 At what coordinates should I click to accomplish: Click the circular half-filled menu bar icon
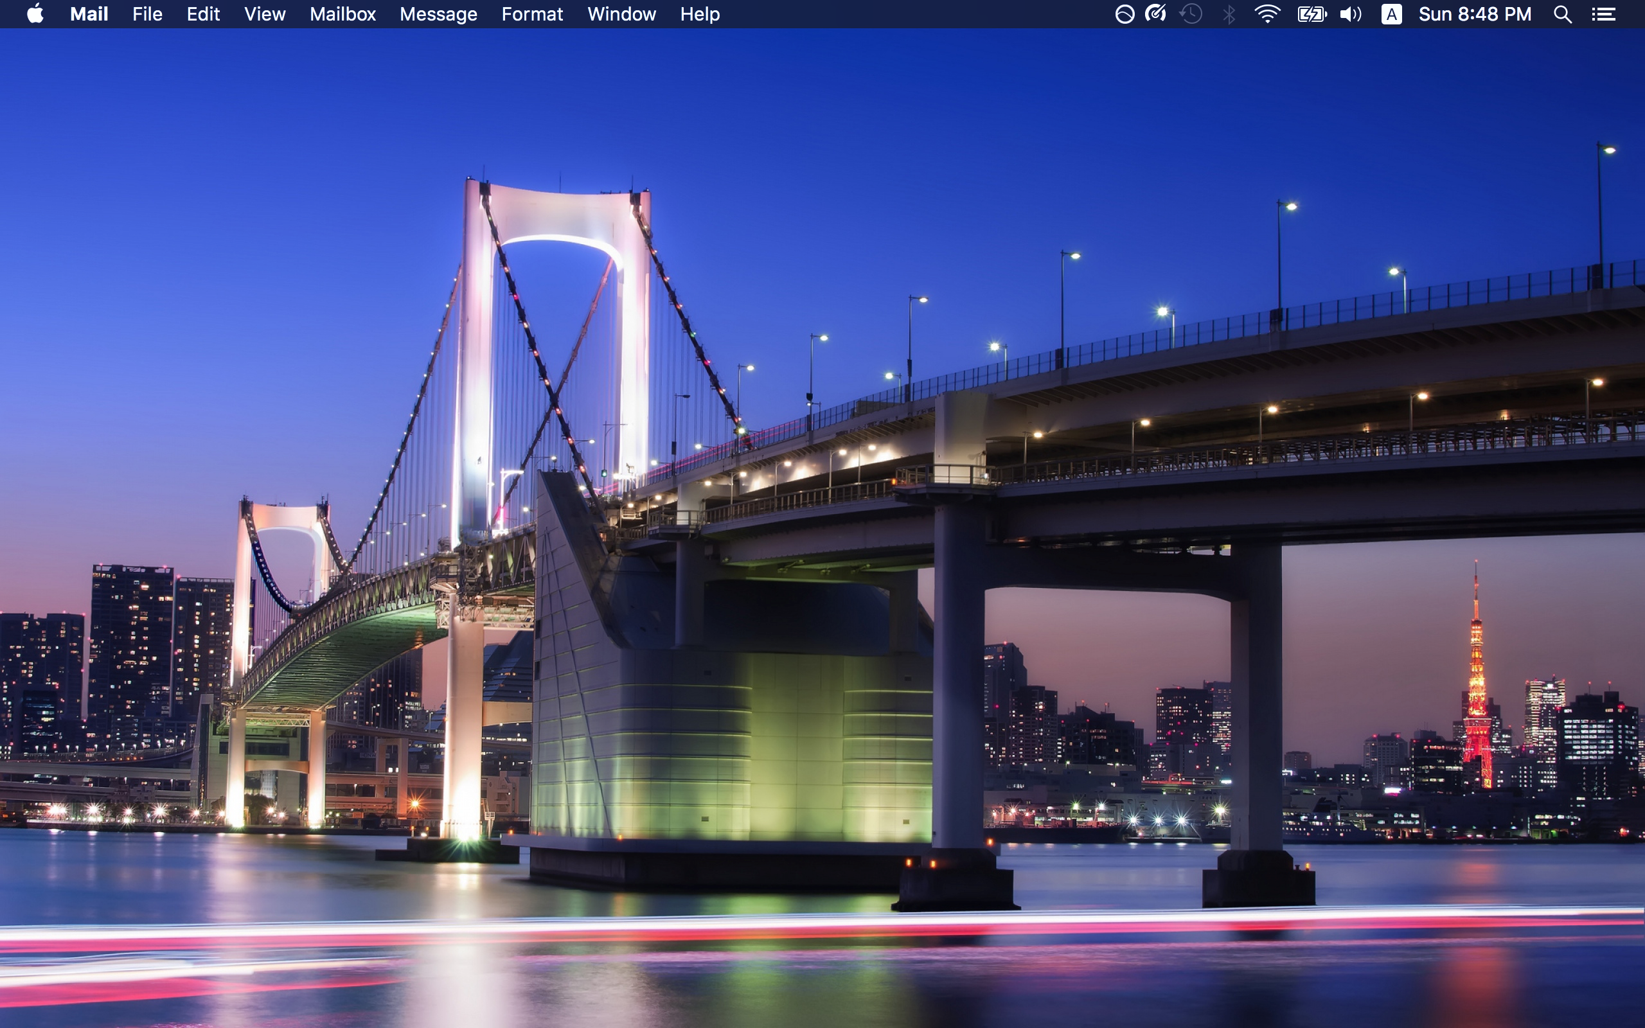[1125, 13]
